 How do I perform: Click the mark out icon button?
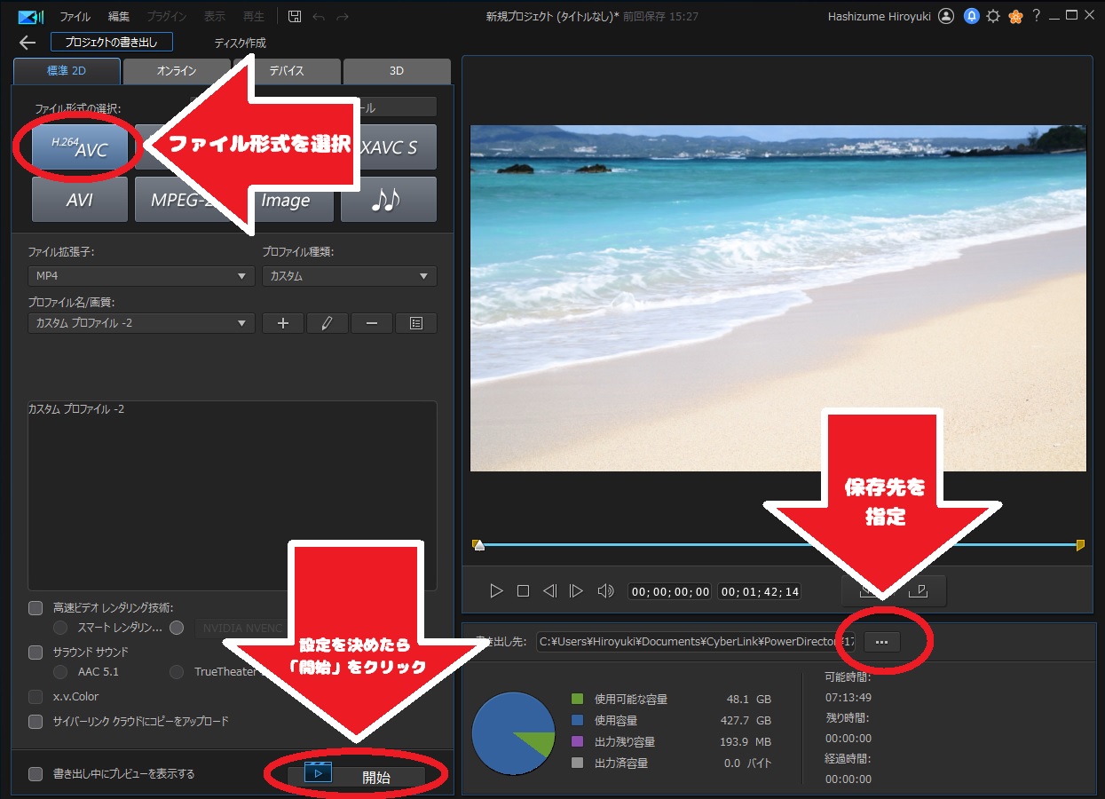[920, 590]
